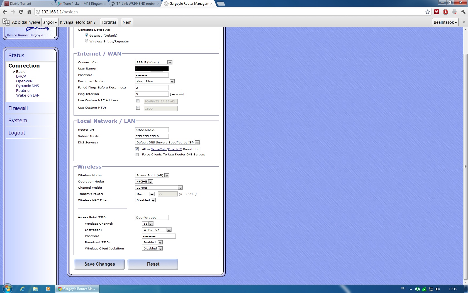Open the DHCP page link

pos(21,76)
